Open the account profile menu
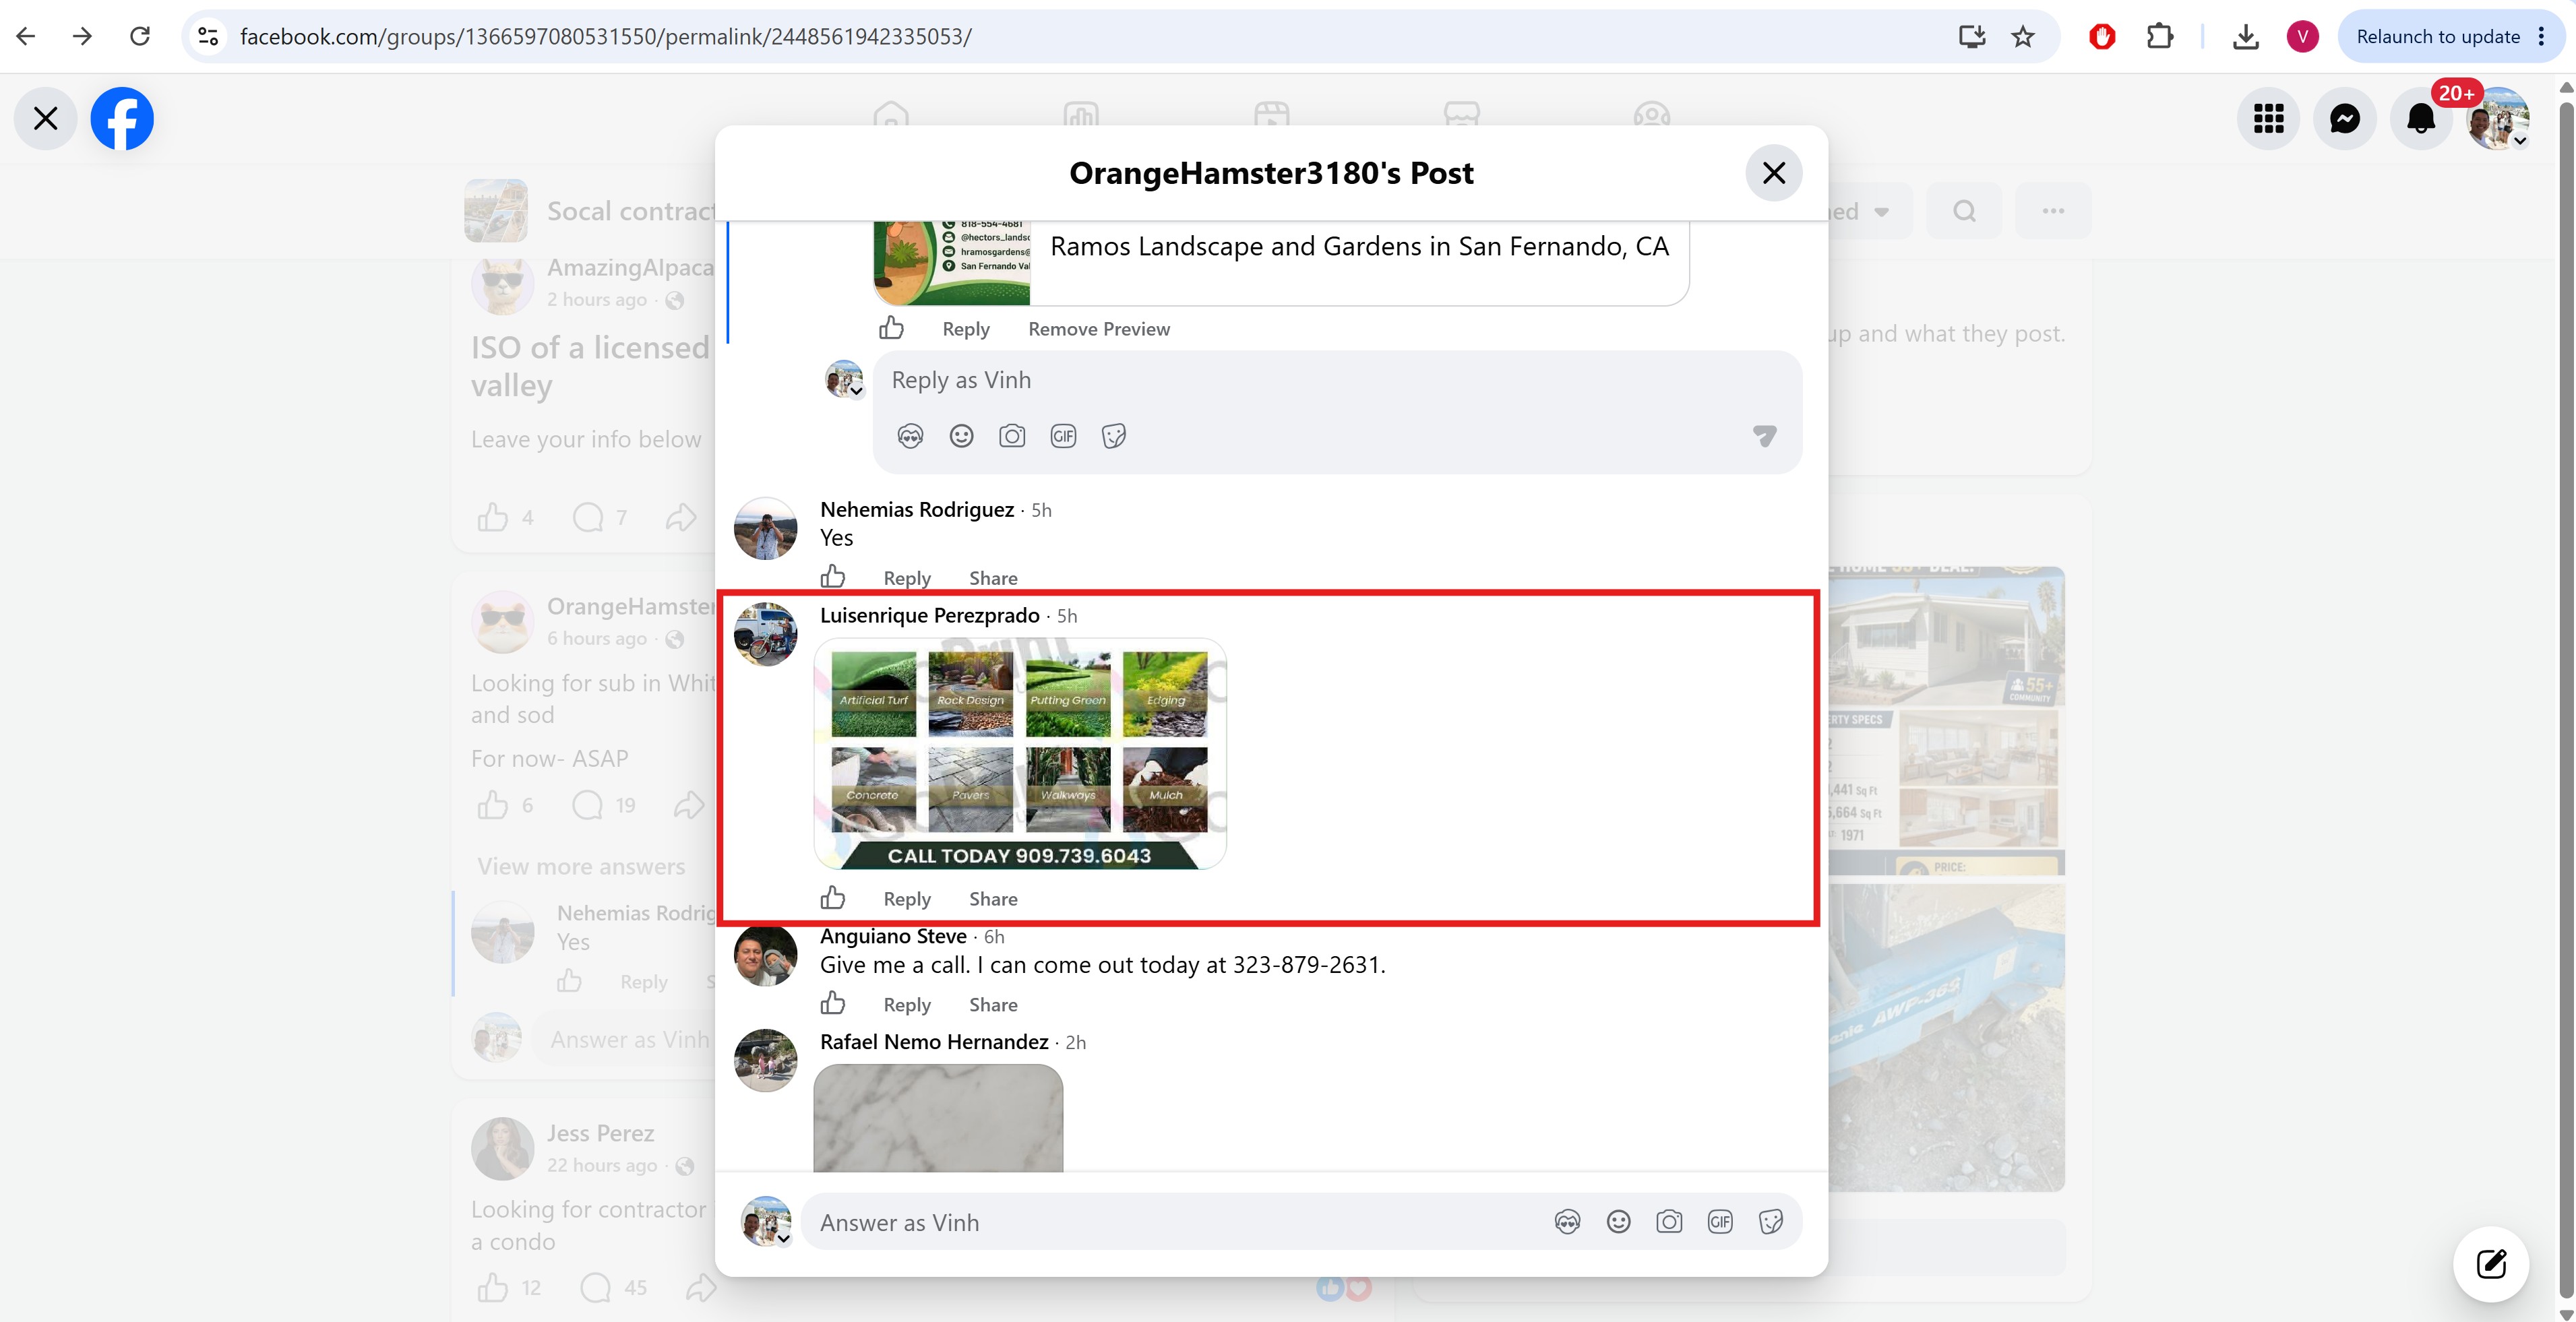This screenshot has width=2576, height=1322. click(2497, 119)
